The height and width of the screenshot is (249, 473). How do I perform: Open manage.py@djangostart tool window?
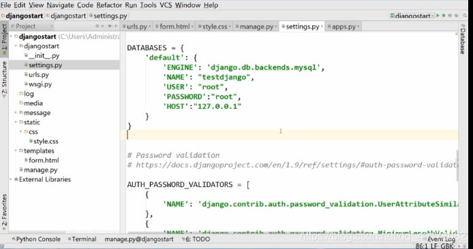pos(139,239)
